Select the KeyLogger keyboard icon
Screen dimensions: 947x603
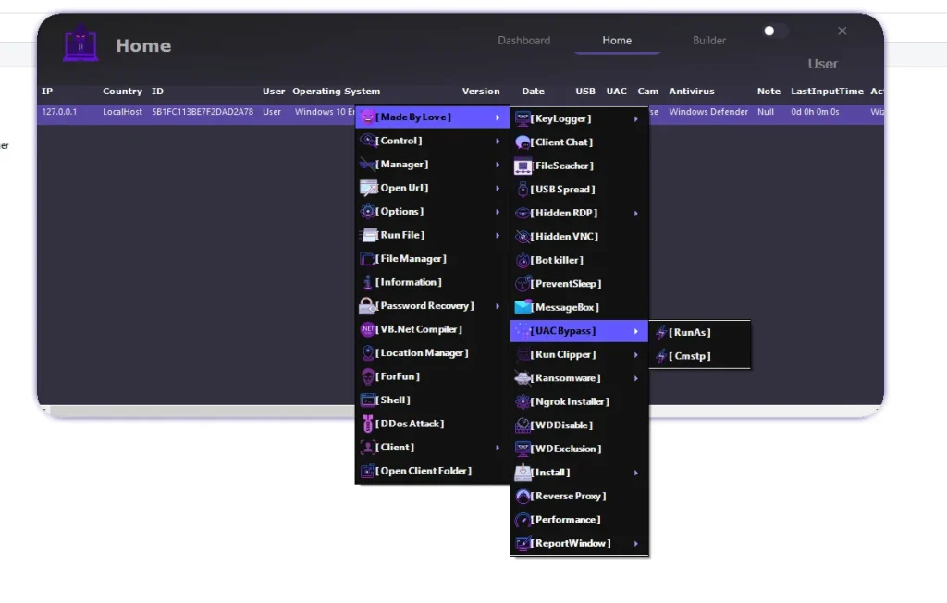521,117
